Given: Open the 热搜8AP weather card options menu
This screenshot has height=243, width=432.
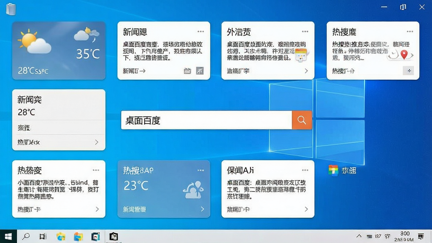Looking at the screenshot, I should click(200, 170).
